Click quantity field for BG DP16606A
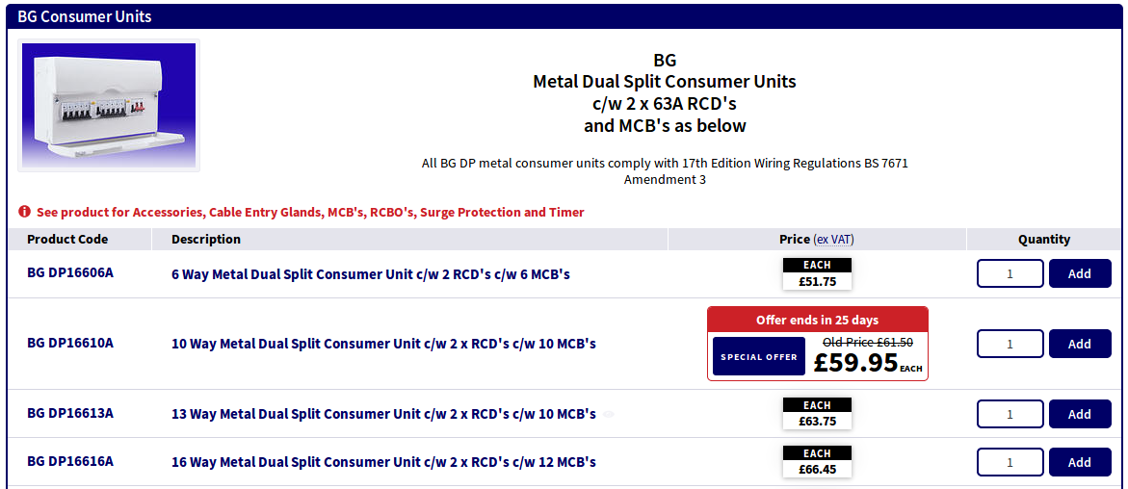This screenshot has height=489, width=1128. pos(1010,273)
